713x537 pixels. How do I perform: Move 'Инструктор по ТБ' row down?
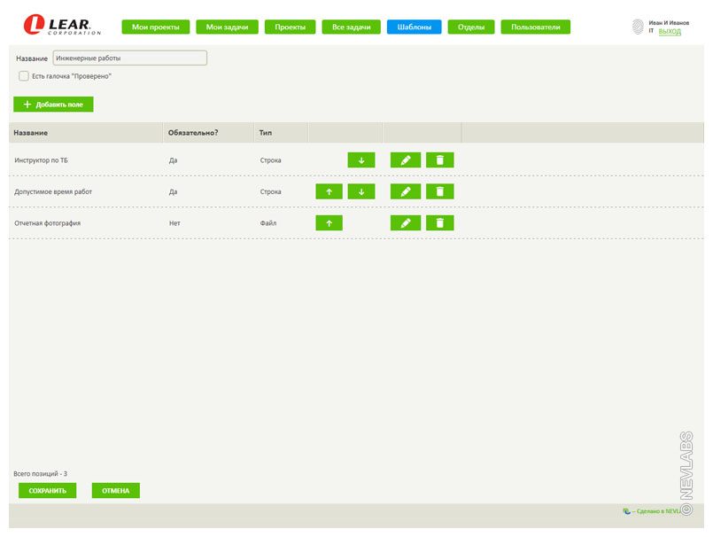coord(360,160)
